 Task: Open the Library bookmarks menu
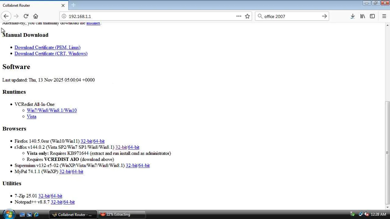click(363, 16)
